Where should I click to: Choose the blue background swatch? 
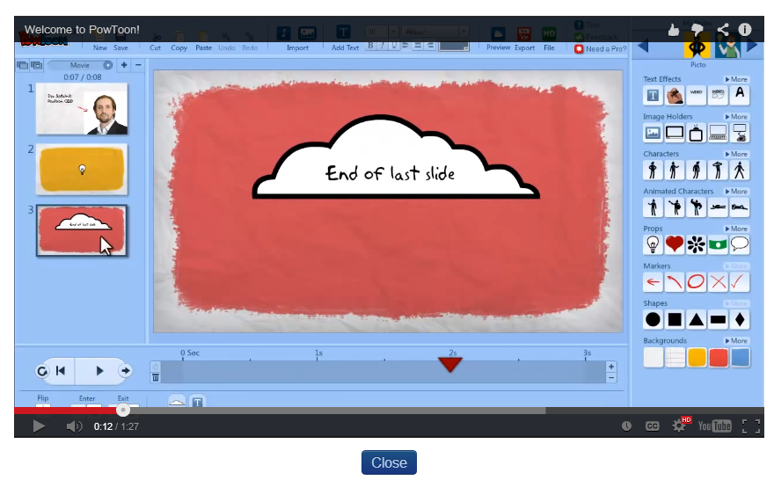click(740, 358)
